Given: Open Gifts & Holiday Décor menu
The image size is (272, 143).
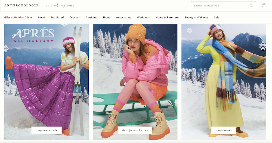Looking at the screenshot, I should point(18,18).
